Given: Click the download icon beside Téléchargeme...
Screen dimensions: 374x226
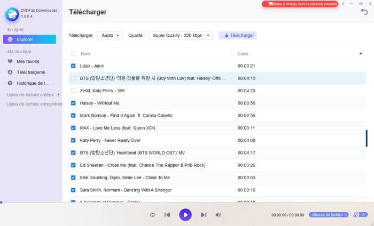Looking at the screenshot, I should 10,72.
